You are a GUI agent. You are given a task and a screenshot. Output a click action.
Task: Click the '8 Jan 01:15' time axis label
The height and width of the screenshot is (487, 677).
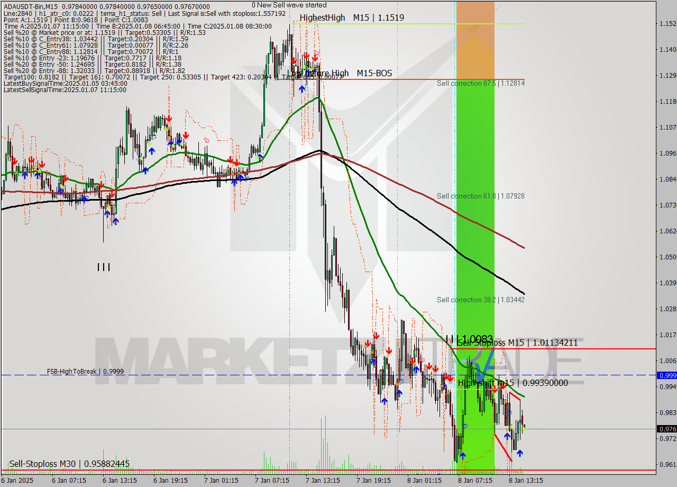click(x=424, y=481)
